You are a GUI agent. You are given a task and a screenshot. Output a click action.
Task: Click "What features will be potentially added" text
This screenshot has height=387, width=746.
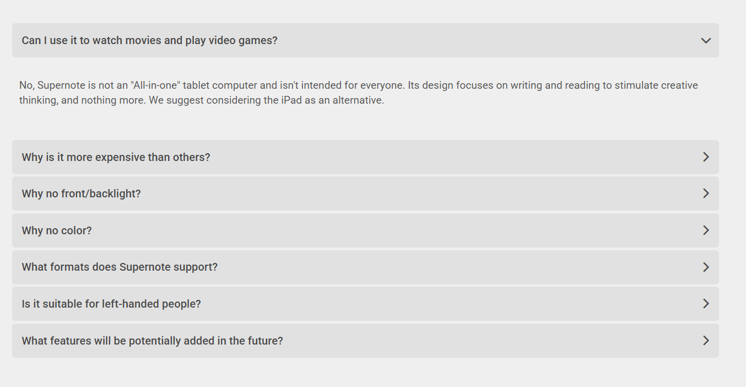(152, 341)
